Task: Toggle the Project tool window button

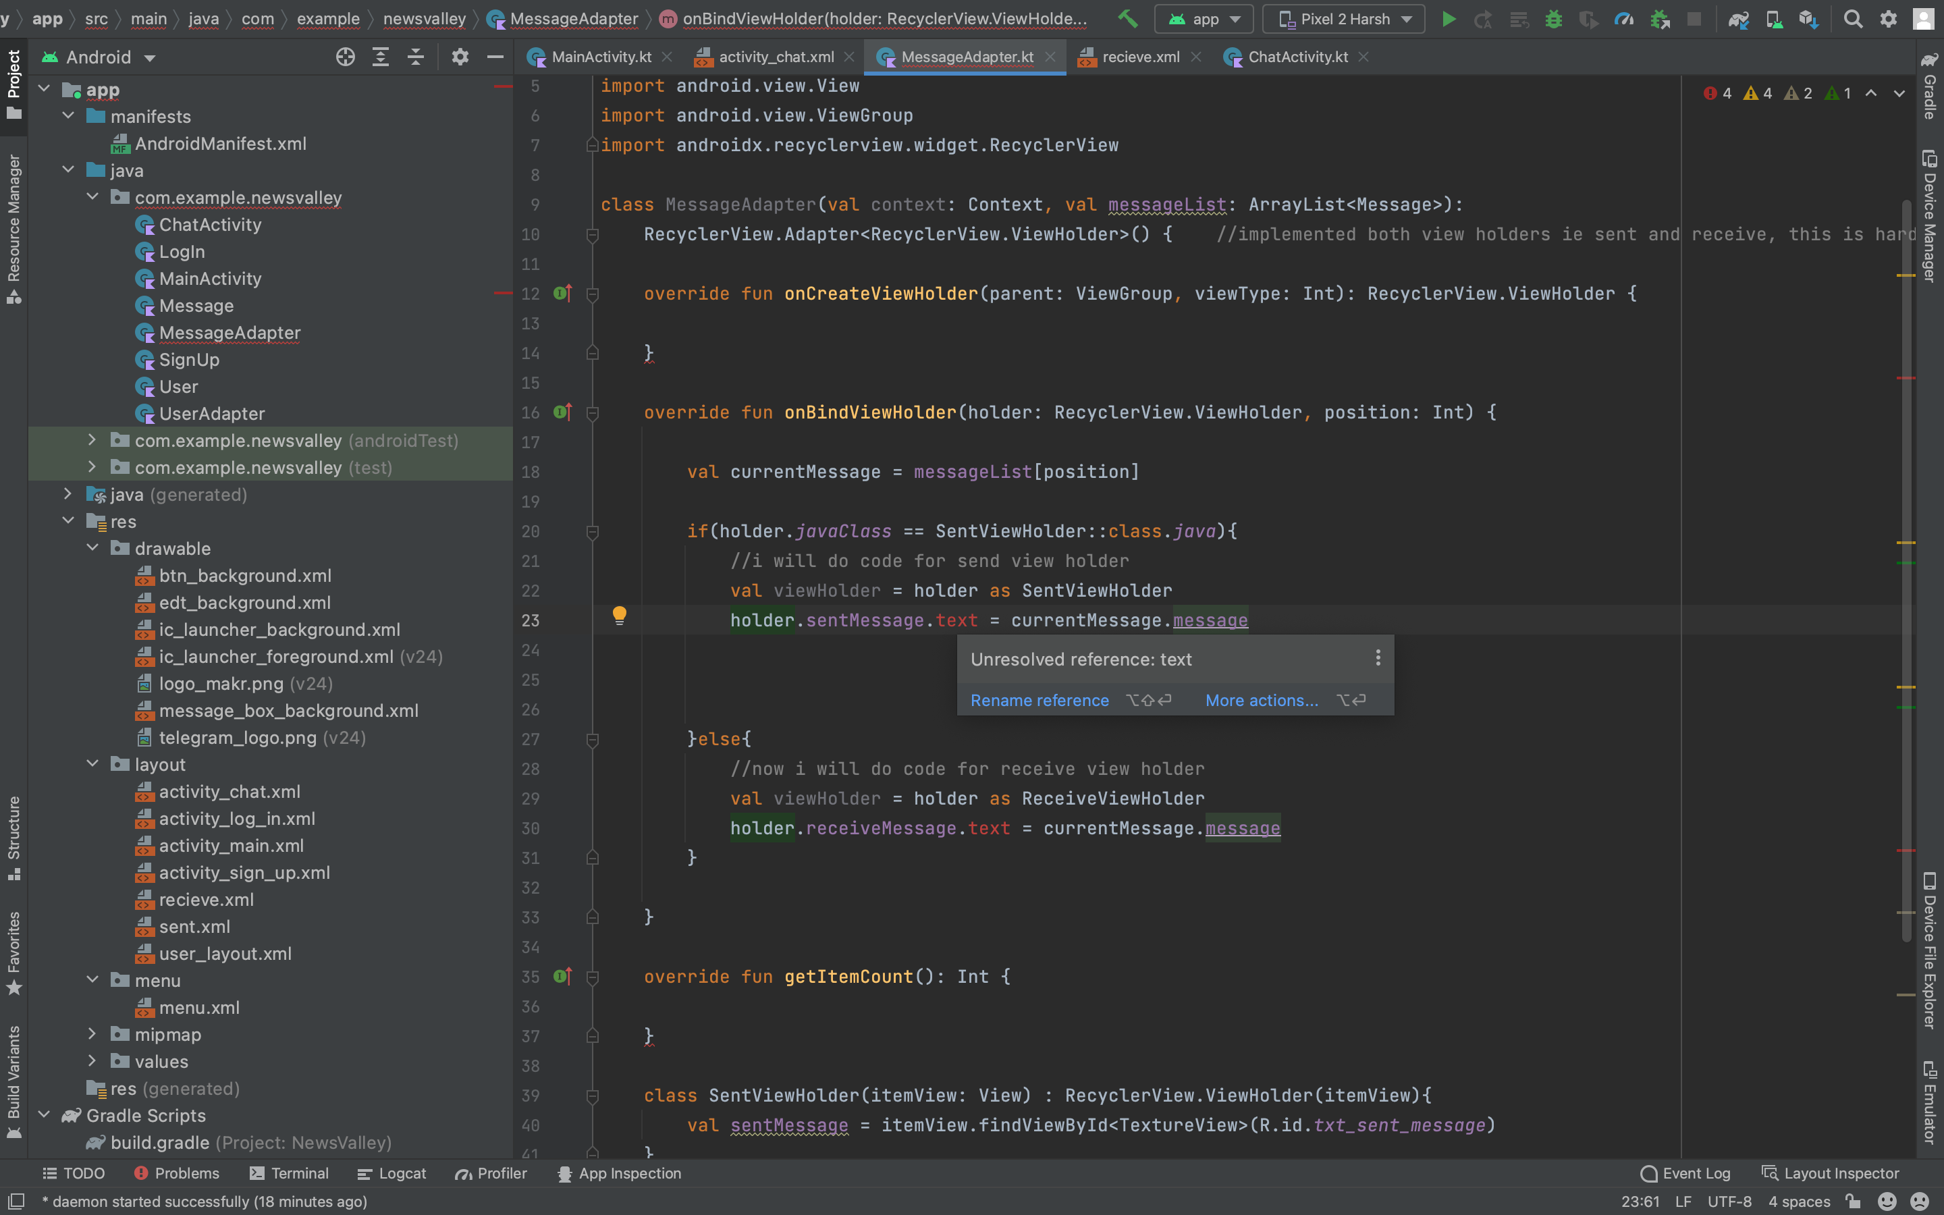Action: 13,84
